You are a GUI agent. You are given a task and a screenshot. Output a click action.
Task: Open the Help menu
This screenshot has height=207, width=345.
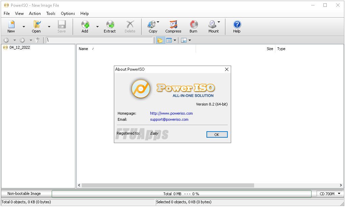tap(84, 14)
